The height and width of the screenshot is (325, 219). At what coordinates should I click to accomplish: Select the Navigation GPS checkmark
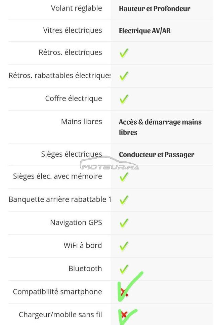coord(124,223)
